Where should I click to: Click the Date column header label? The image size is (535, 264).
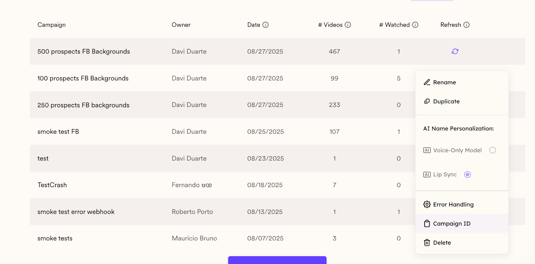[254, 25]
